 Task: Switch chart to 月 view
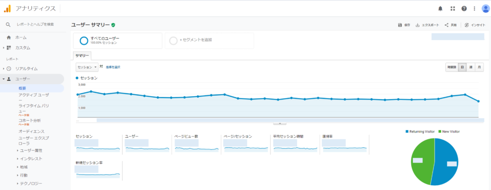click(479, 67)
